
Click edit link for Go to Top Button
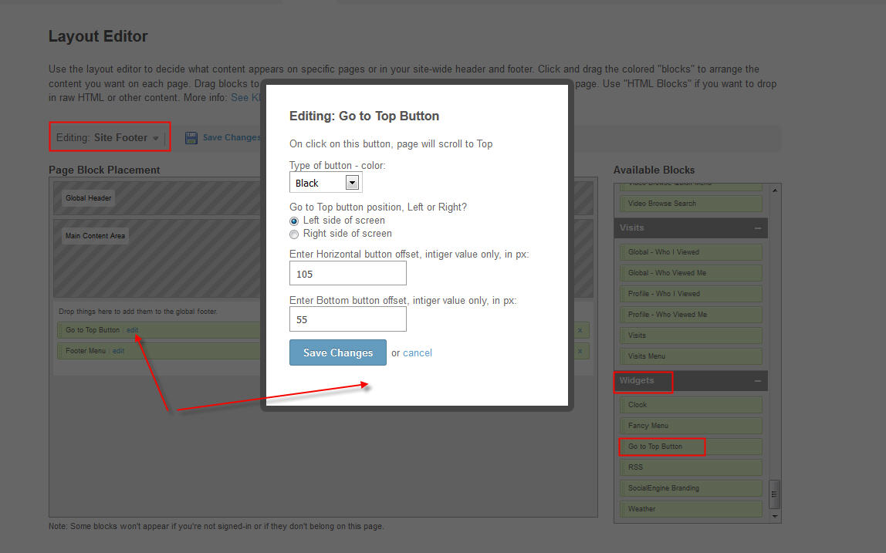point(133,330)
